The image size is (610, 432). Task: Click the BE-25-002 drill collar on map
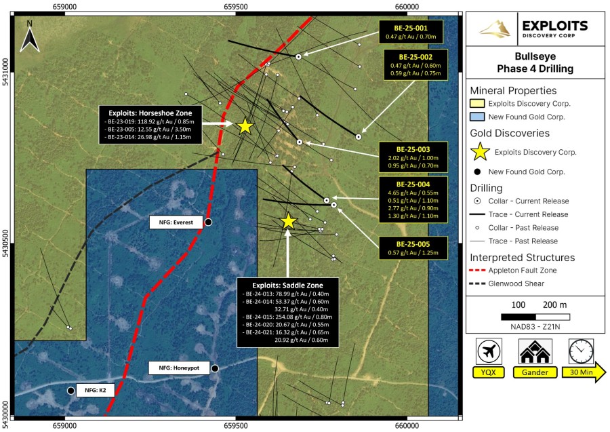tap(359, 137)
